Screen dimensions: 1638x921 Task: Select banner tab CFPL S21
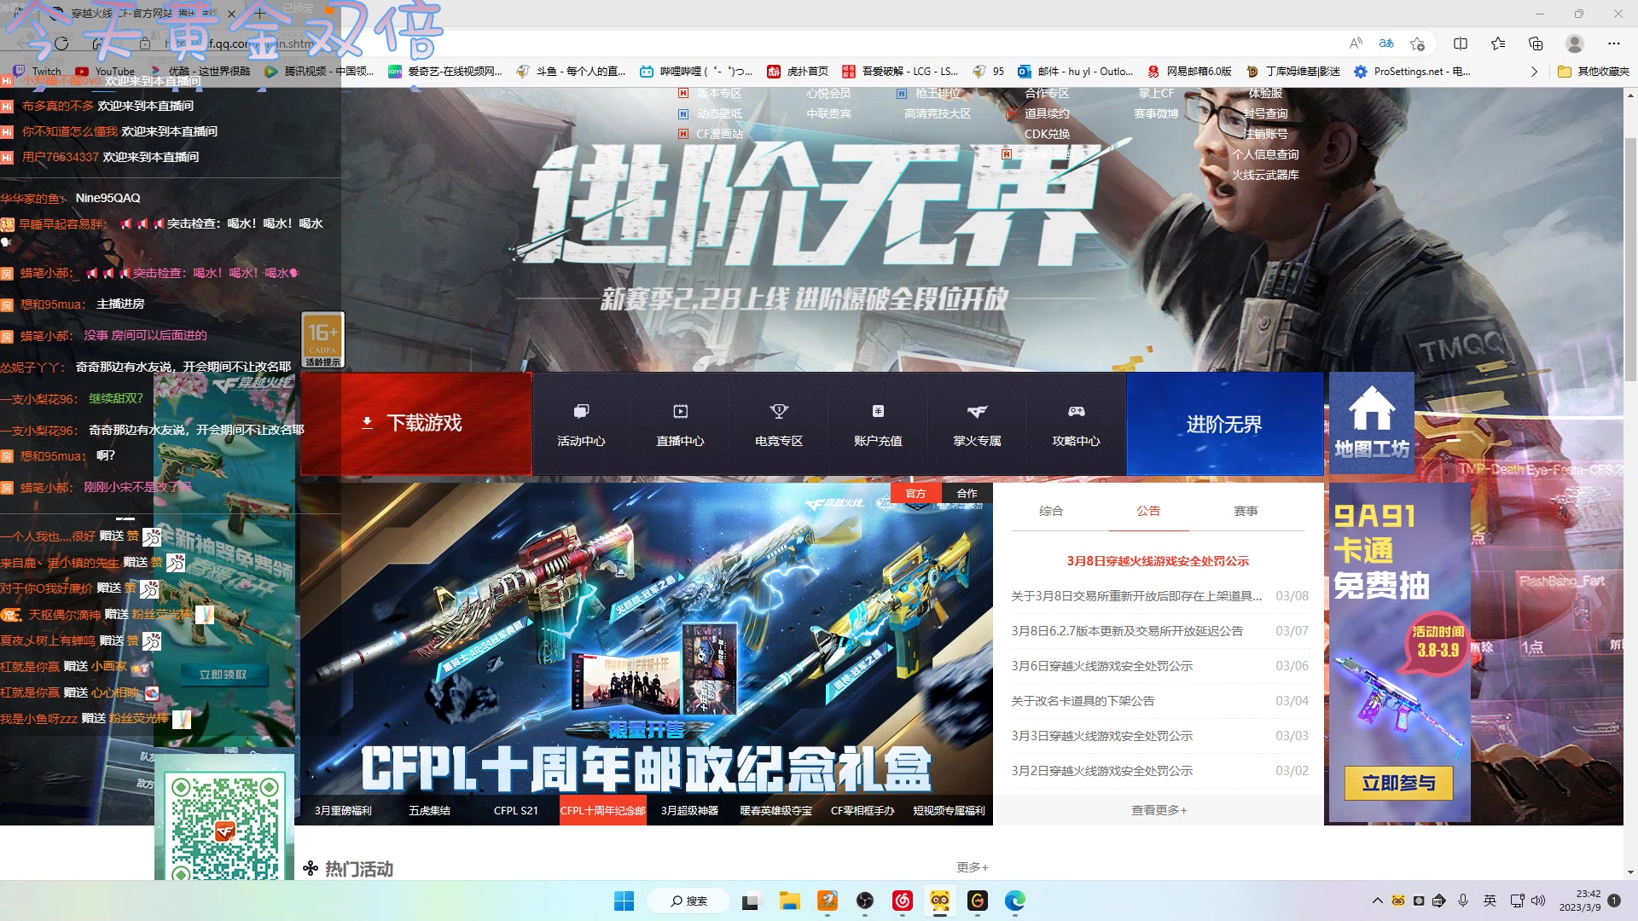click(x=515, y=810)
